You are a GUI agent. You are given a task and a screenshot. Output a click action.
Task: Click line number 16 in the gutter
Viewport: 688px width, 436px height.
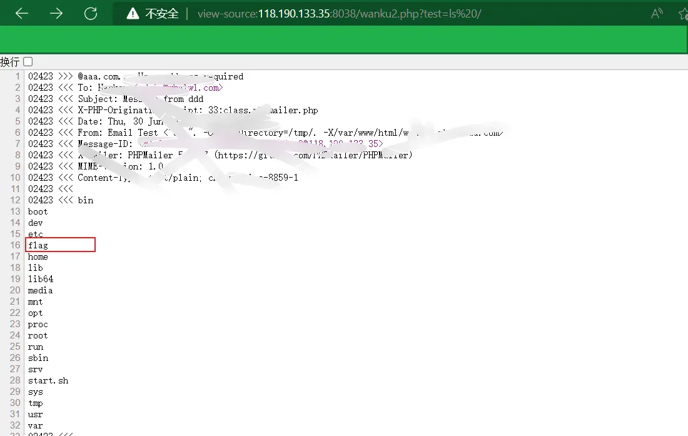(x=16, y=245)
